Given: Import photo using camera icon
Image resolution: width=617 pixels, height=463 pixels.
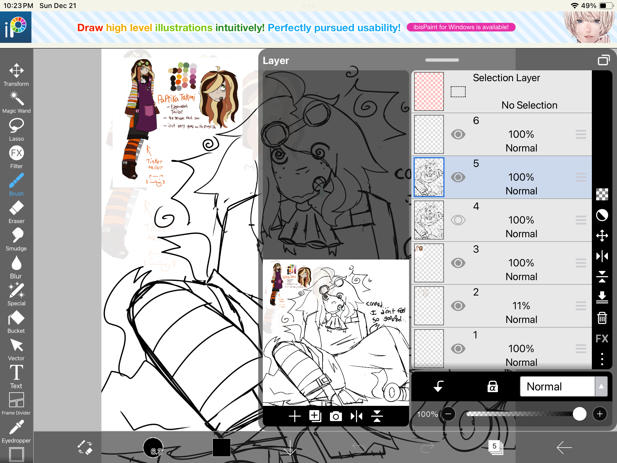Looking at the screenshot, I should click(x=336, y=416).
